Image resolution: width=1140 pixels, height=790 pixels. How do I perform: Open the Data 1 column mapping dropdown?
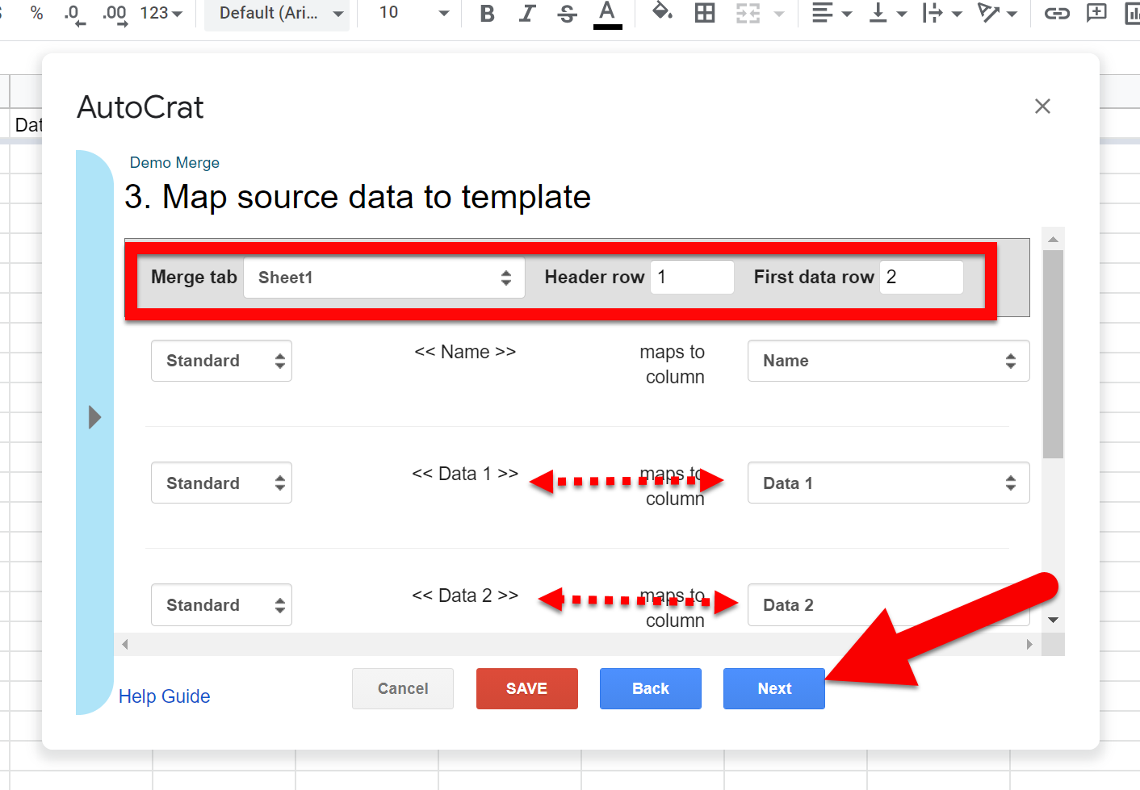(888, 483)
